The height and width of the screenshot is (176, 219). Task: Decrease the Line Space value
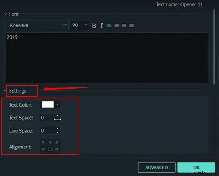[58, 132]
